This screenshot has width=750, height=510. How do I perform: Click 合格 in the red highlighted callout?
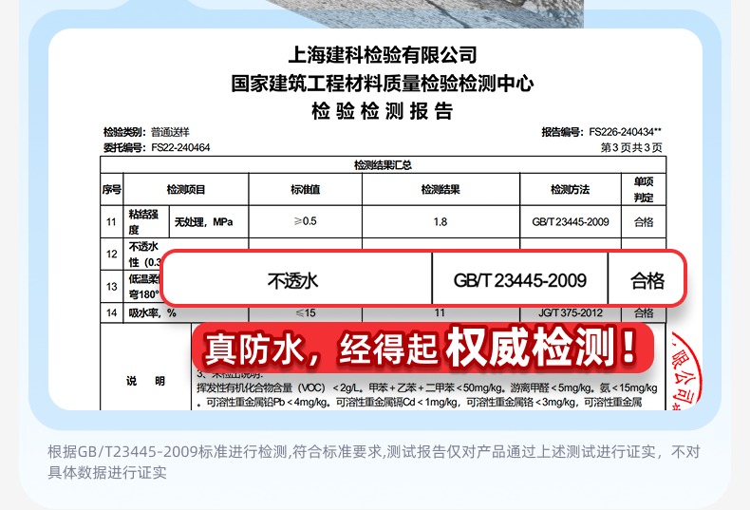pos(647,280)
